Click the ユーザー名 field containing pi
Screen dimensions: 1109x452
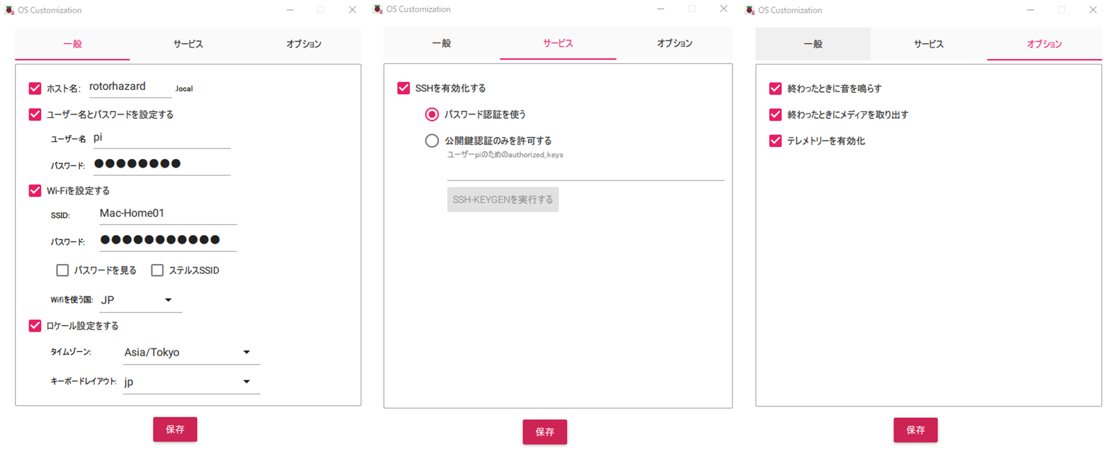(161, 138)
